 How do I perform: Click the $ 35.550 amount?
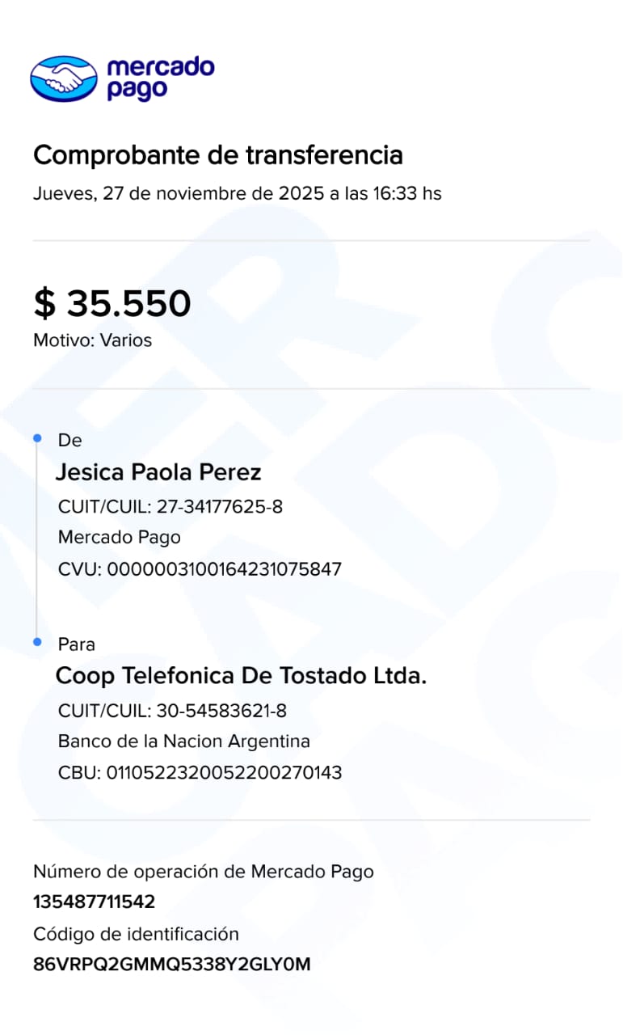coord(112,303)
